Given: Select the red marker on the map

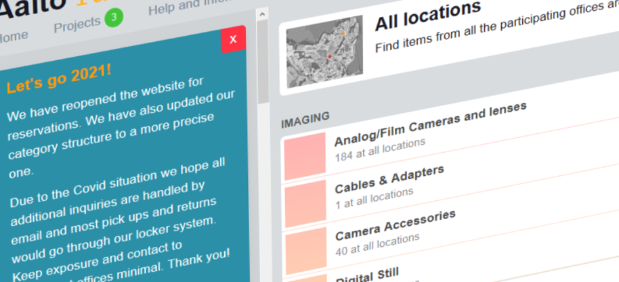Looking at the screenshot, I should point(330,57).
